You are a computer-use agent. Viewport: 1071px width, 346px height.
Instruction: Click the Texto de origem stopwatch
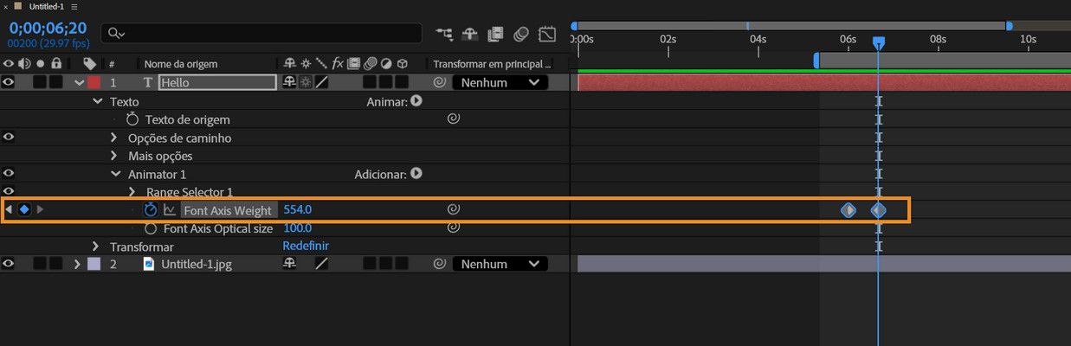tap(132, 119)
